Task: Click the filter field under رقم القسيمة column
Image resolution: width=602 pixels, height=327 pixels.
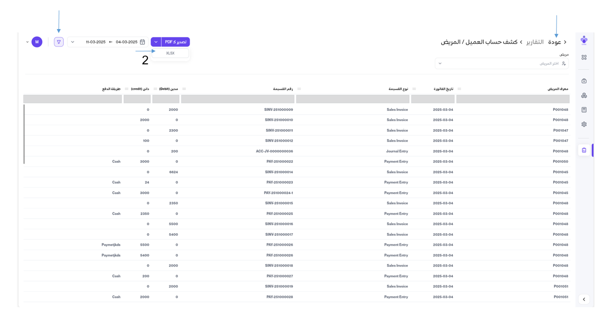Action: [x=238, y=99]
